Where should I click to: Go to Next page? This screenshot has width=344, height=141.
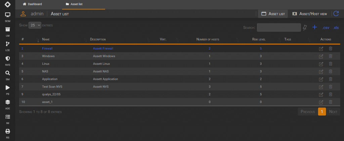pos(333,111)
